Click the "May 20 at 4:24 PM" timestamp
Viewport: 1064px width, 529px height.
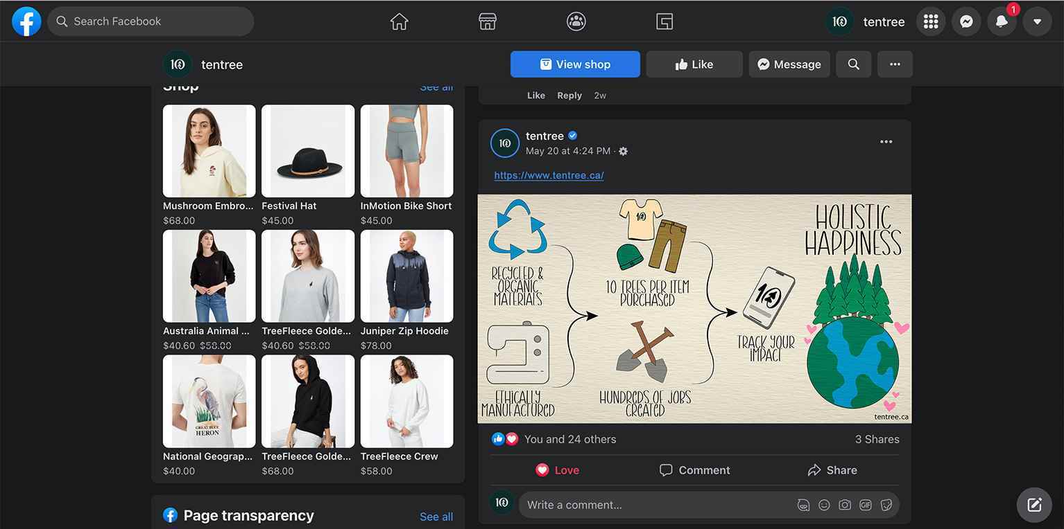tap(568, 151)
